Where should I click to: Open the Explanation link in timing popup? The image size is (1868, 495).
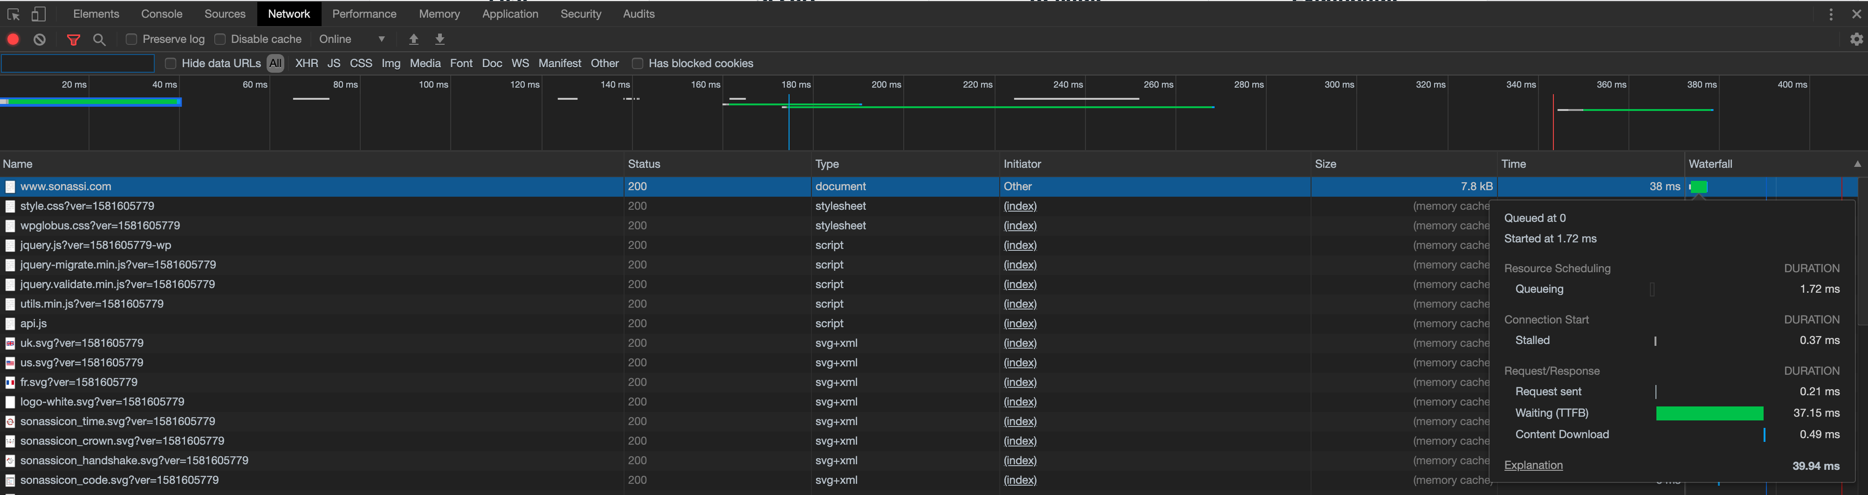tap(1533, 465)
